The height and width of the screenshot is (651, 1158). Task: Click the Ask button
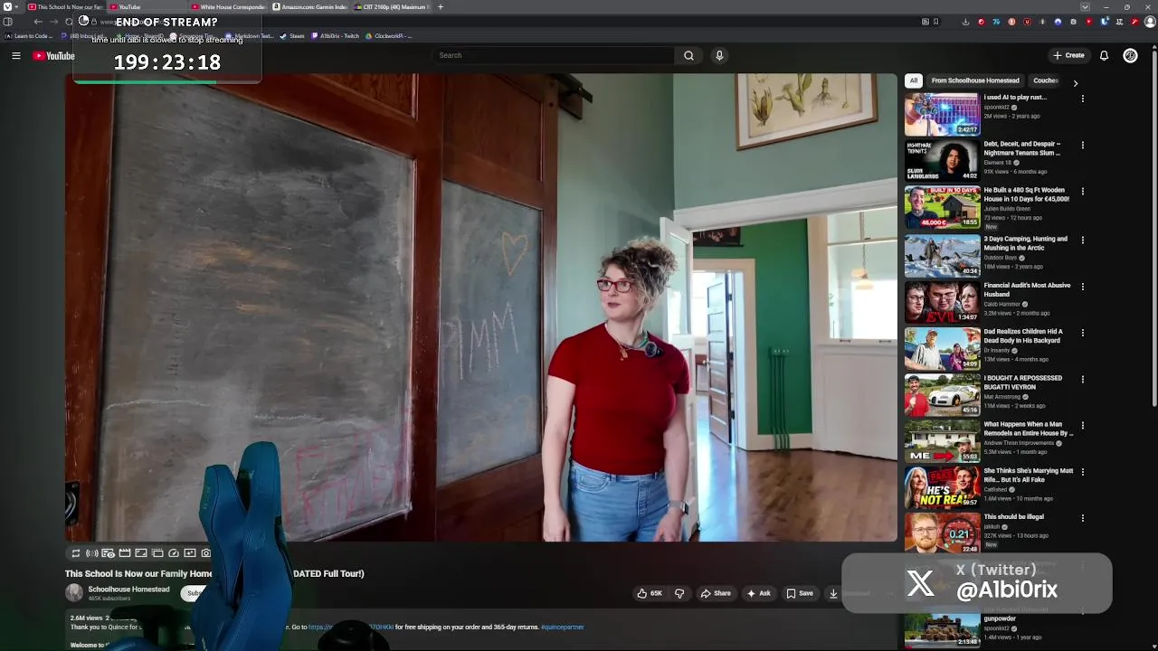758,593
